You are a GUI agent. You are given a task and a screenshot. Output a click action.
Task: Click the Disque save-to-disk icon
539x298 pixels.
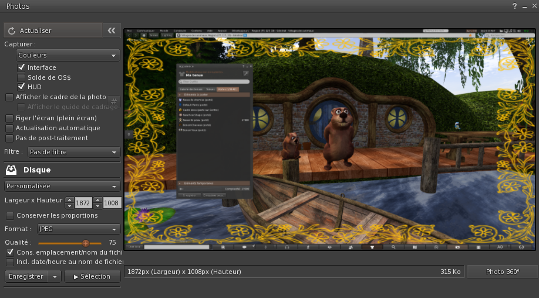coord(11,170)
